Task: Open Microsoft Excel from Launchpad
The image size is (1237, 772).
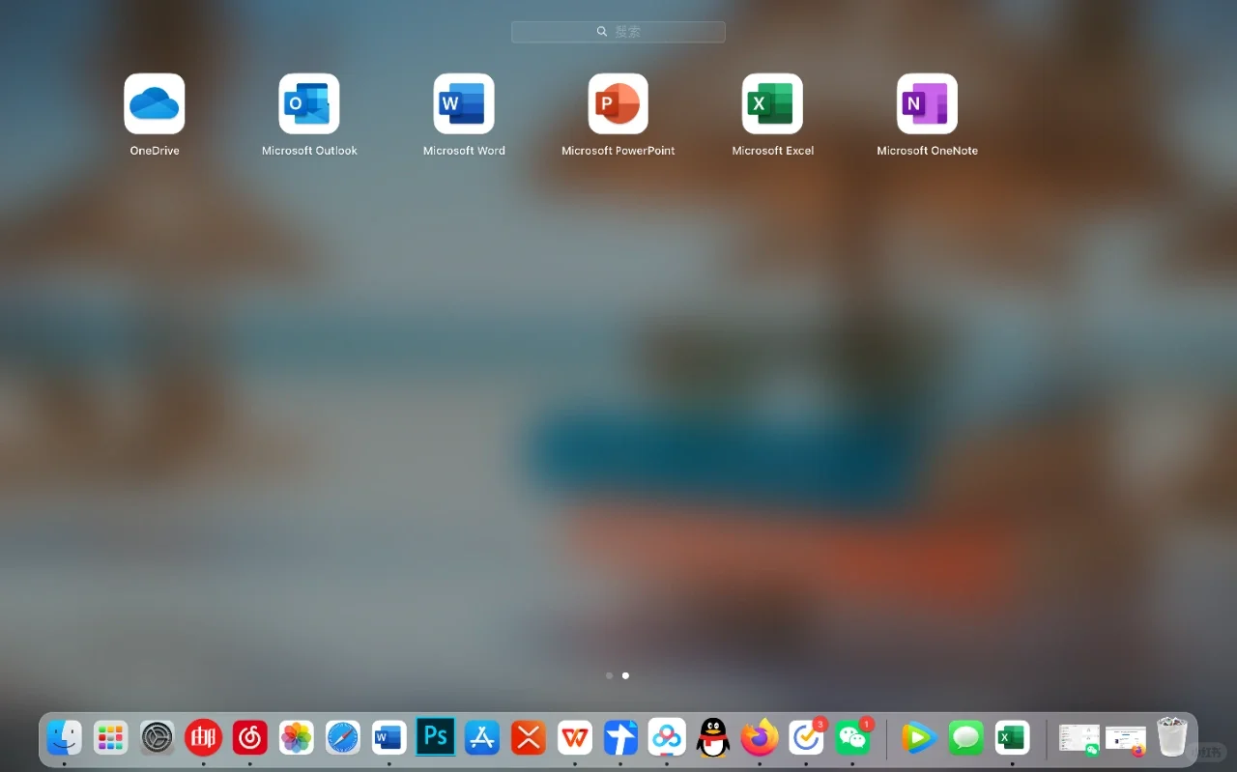Action: pyautogui.click(x=773, y=103)
